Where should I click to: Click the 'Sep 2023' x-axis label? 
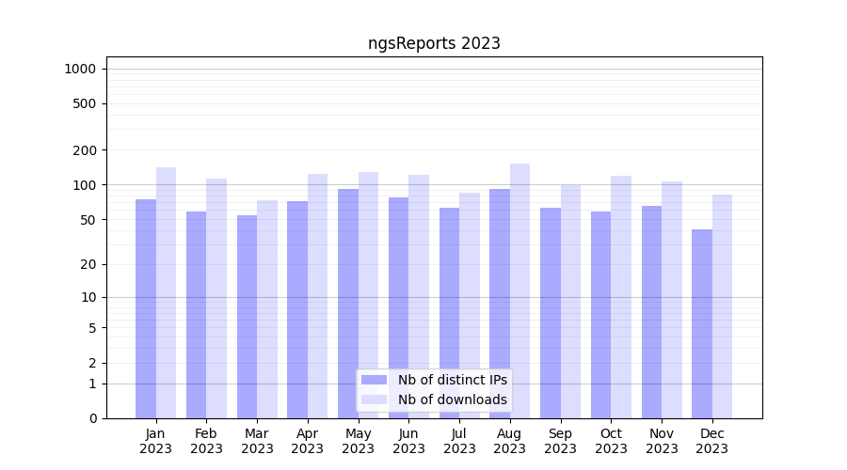click(x=560, y=441)
